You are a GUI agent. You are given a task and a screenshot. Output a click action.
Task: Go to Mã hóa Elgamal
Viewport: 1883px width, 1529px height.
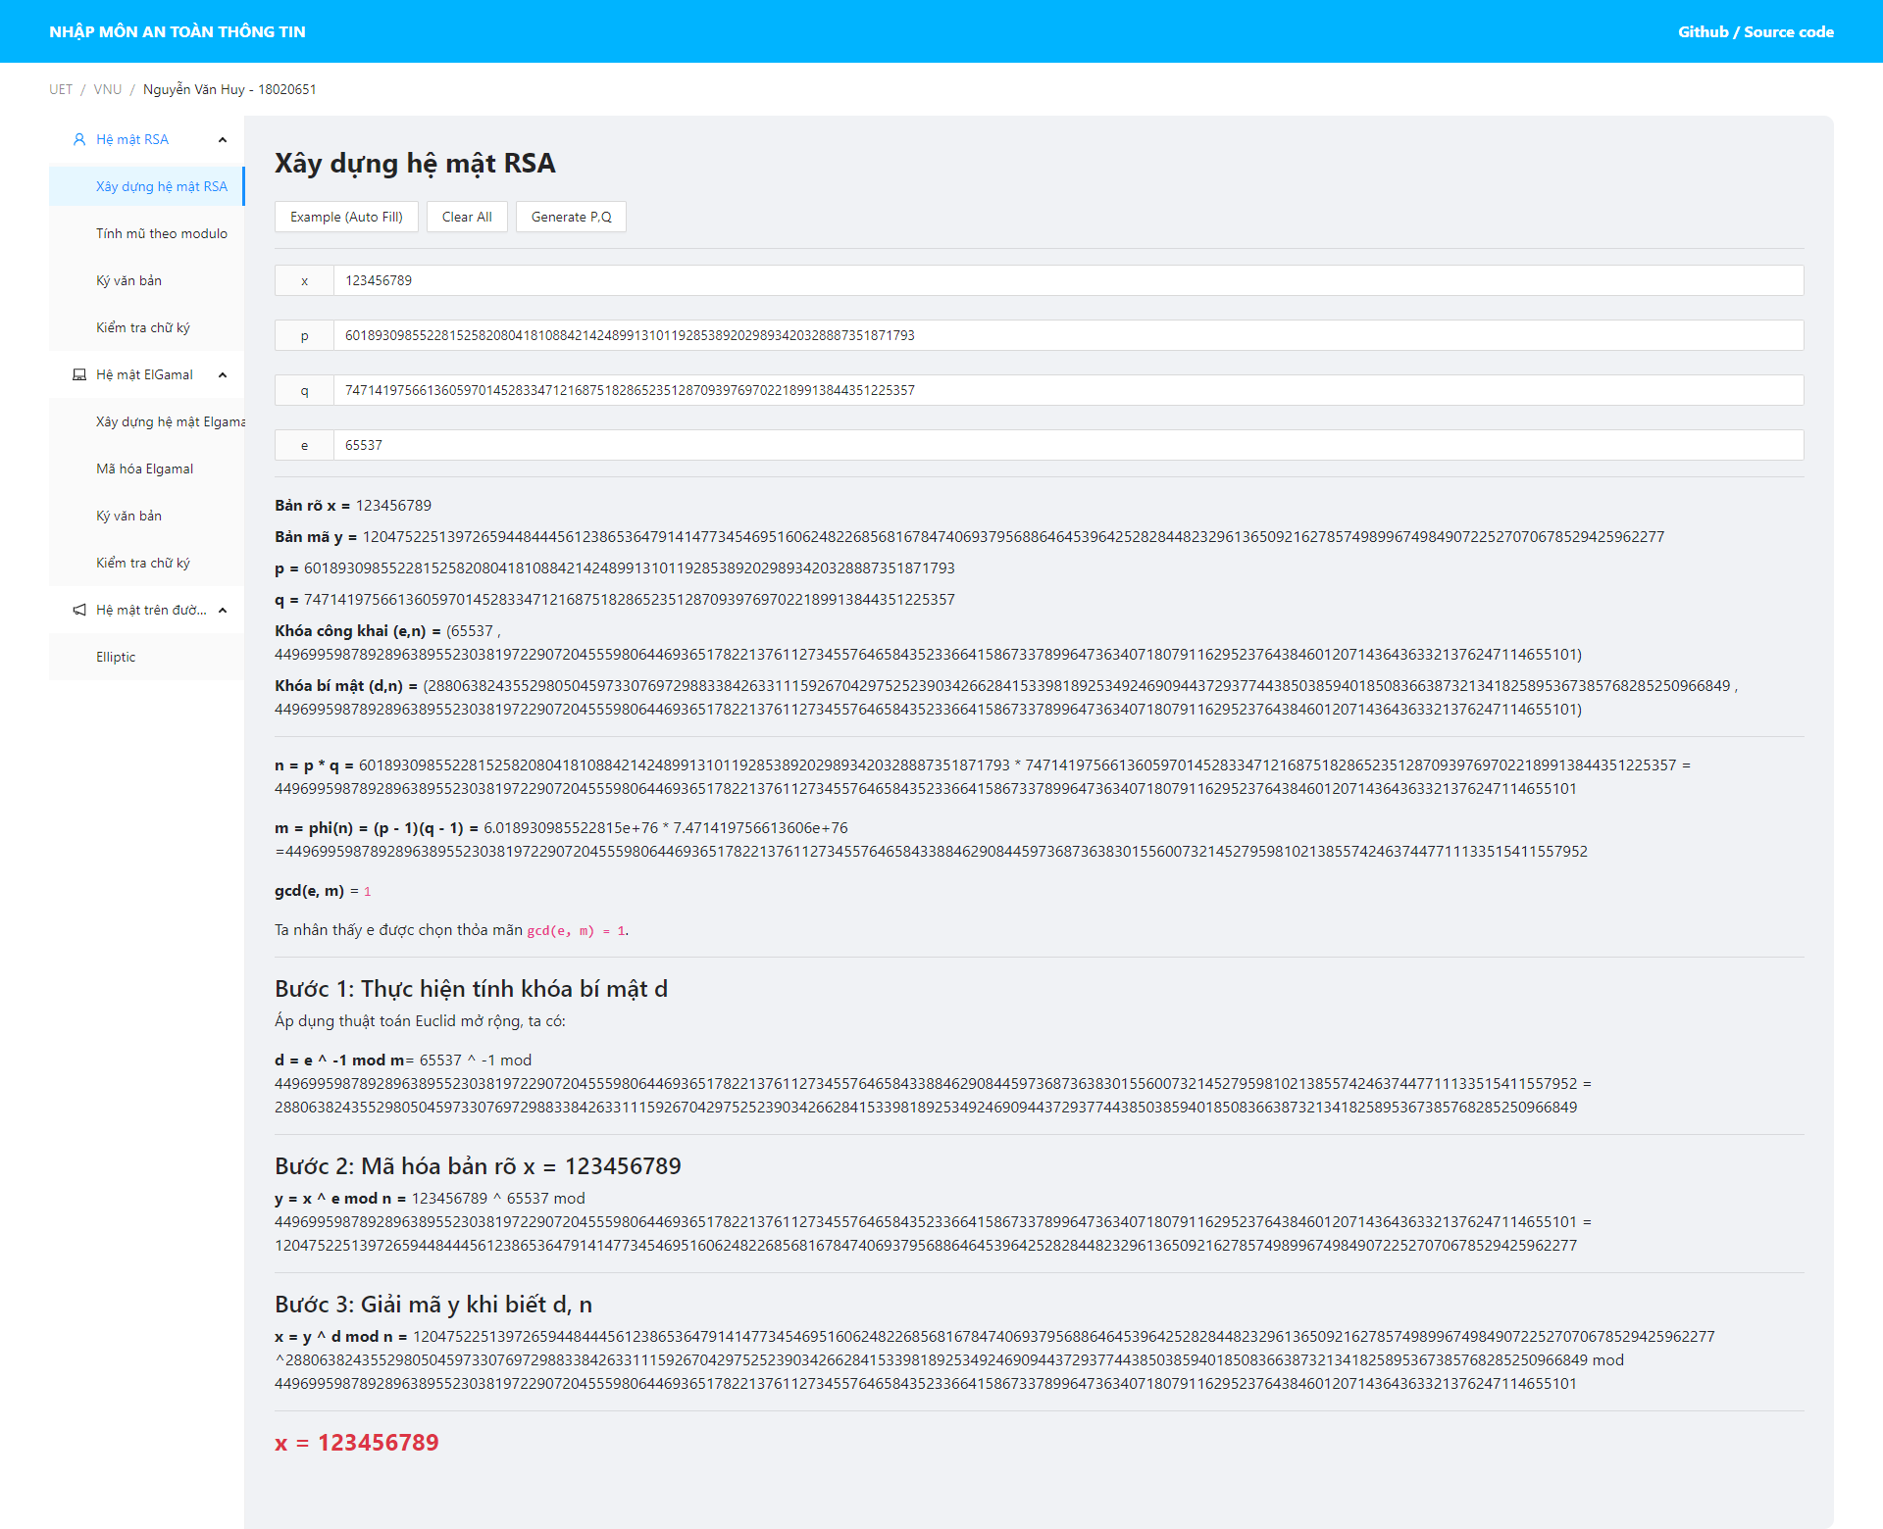[x=144, y=469]
